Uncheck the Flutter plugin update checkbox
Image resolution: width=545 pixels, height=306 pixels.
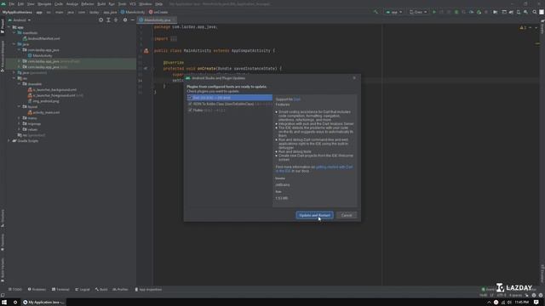tap(190, 110)
